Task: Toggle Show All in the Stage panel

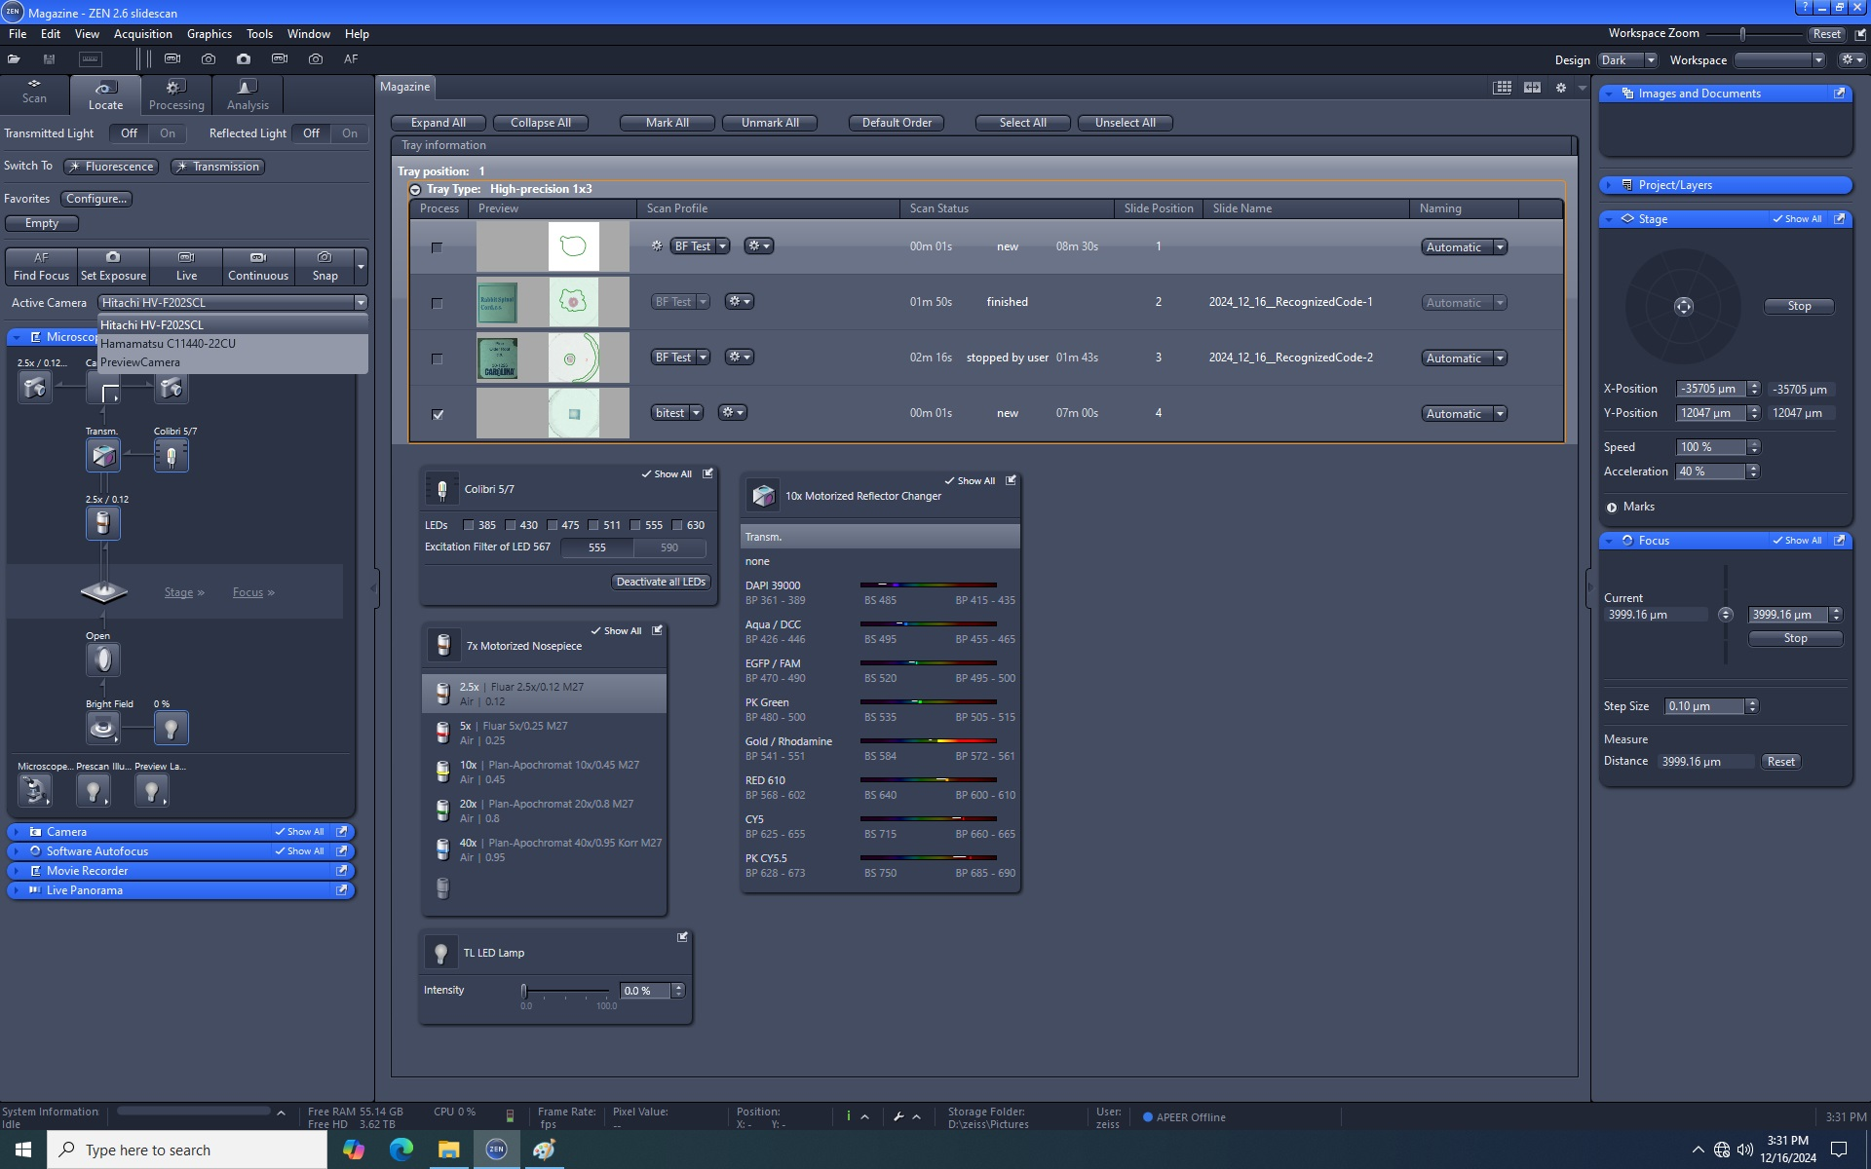Action: coord(1797,219)
